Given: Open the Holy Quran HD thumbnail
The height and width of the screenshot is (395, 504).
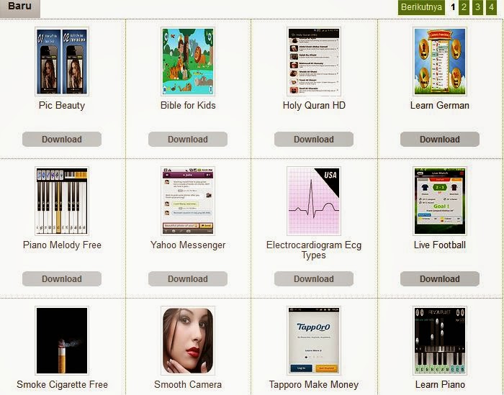Looking at the screenshot, I should point(314,61).
